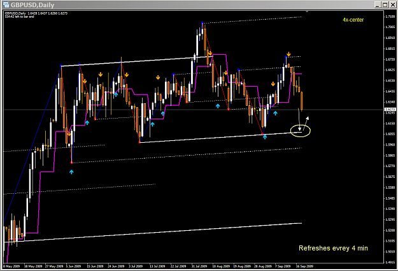Click the 24 Jun 2009 date label
The height and width of the screenshot is (271, 398).
click(x=116, y=267)
